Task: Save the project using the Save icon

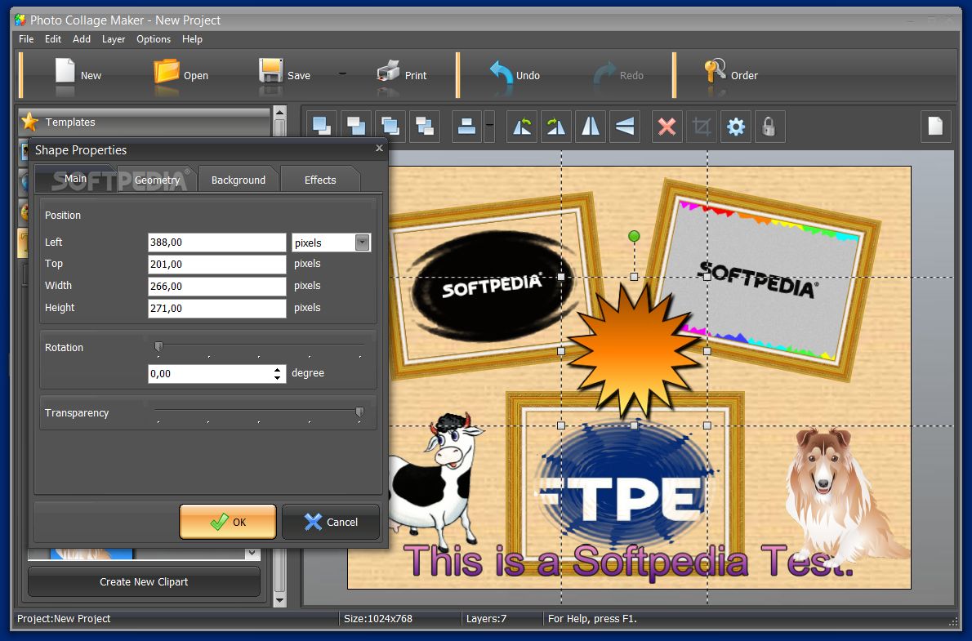Action: pos(271,71)
